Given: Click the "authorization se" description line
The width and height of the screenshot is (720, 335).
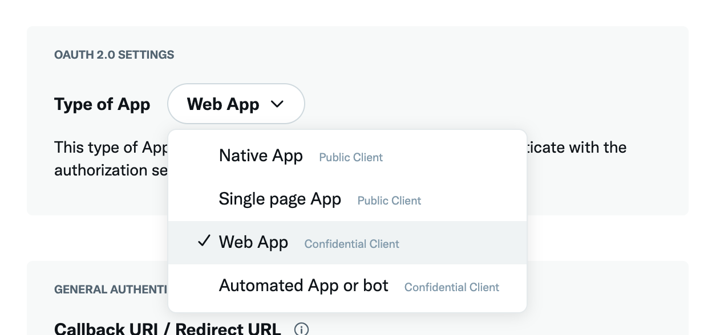Looking at the screenshot, I should pos(111,170).
